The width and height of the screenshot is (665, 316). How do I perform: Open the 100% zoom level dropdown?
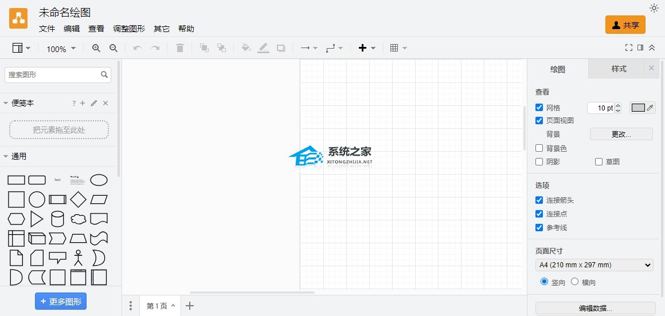click(61, 49)
